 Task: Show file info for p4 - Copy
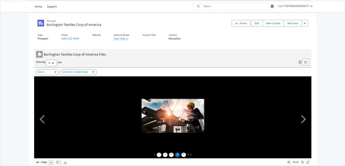click(57, 162)
